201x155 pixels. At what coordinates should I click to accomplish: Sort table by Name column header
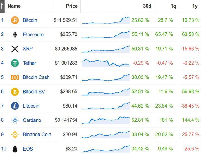14,6
